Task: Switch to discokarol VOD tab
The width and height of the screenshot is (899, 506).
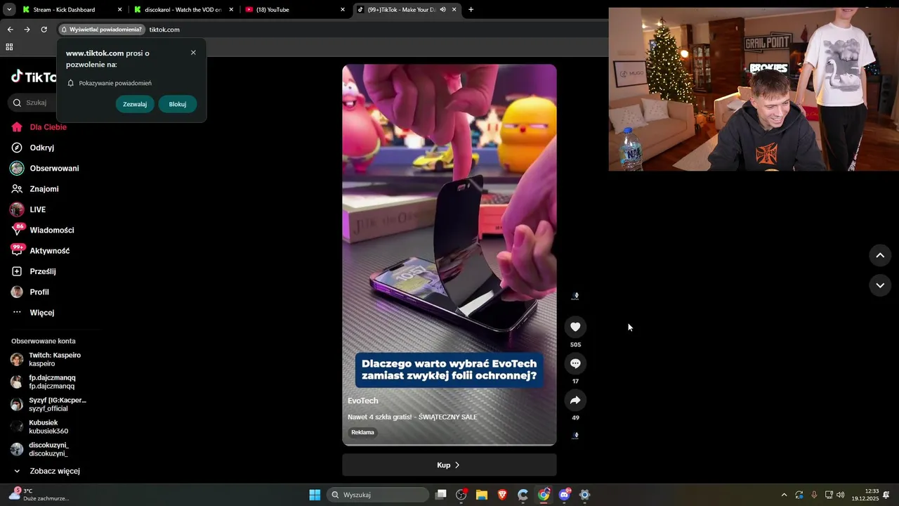Action: click(183, 10)
